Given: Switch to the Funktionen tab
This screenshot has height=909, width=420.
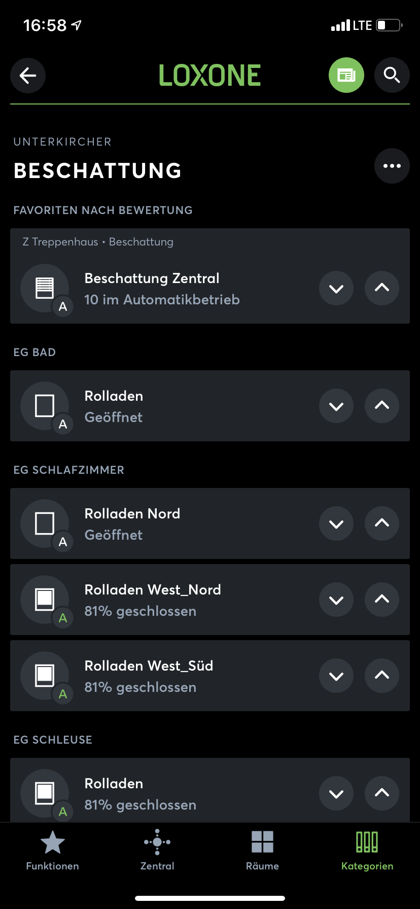Looking at the screenshot, I should [x=53, y=850].
